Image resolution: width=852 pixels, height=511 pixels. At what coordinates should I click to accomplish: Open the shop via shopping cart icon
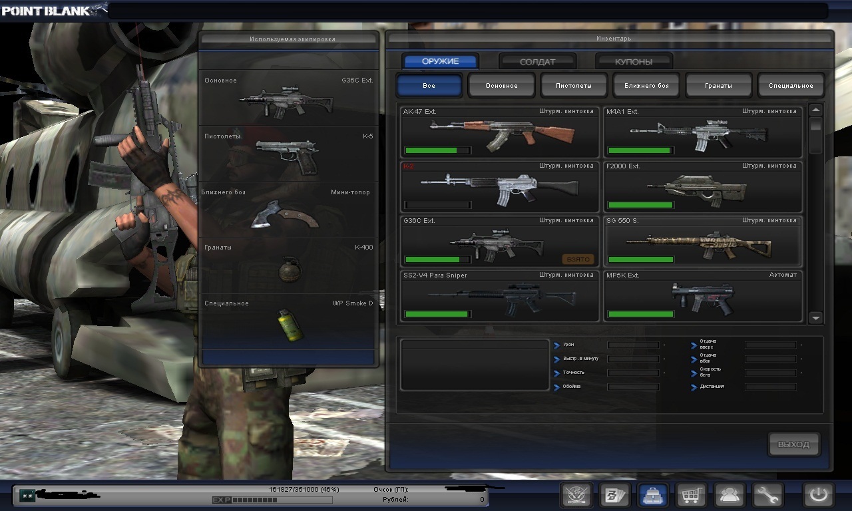(691, 495)
